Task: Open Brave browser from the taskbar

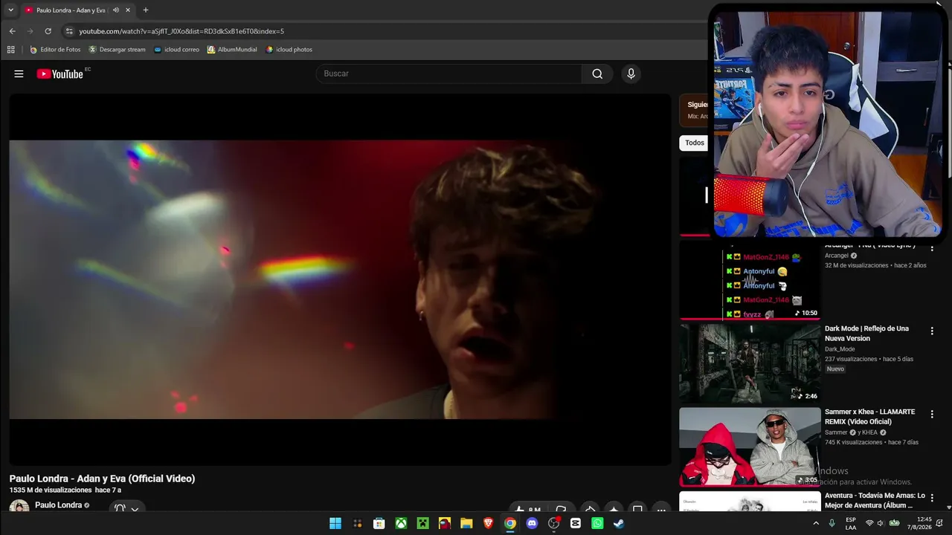Action: [x=488, y=523]
